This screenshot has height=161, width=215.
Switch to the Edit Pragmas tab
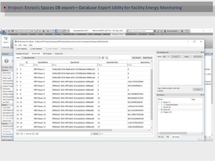pyautogui.click(x=48, y=54)
